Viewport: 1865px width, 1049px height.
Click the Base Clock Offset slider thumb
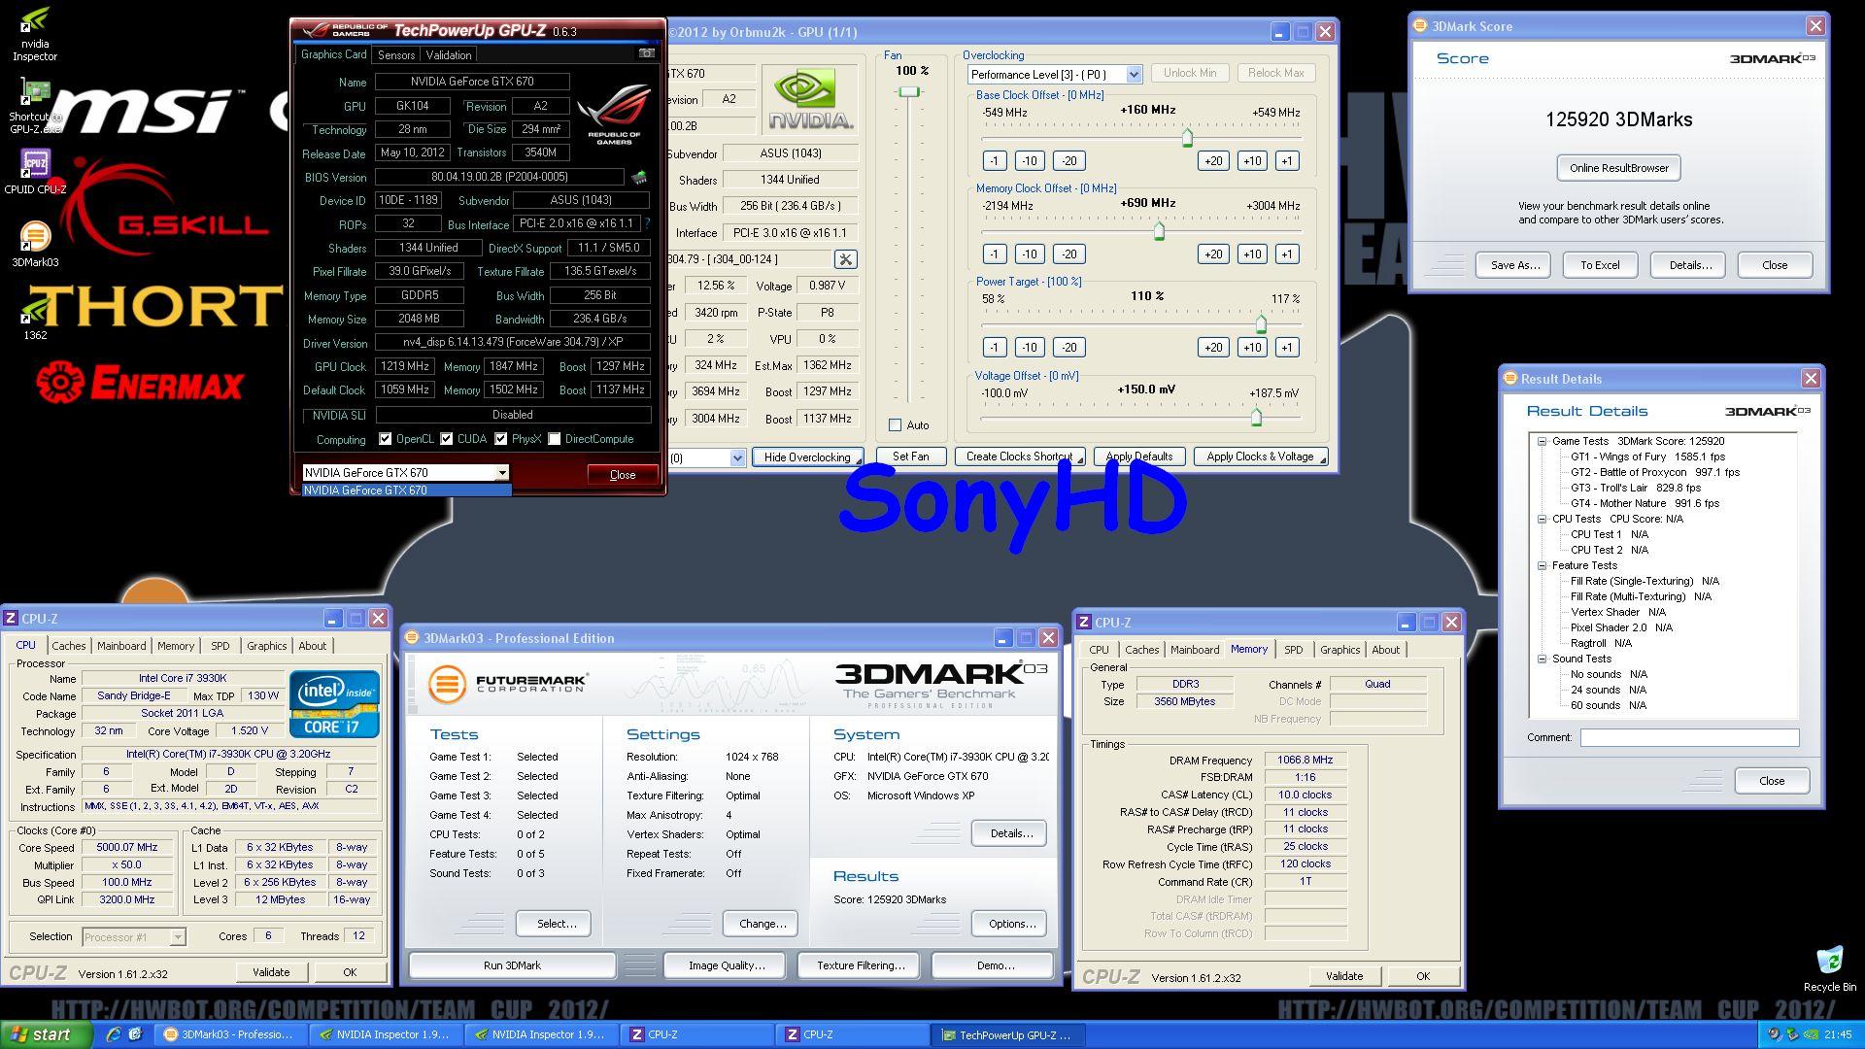(1187, 138)
